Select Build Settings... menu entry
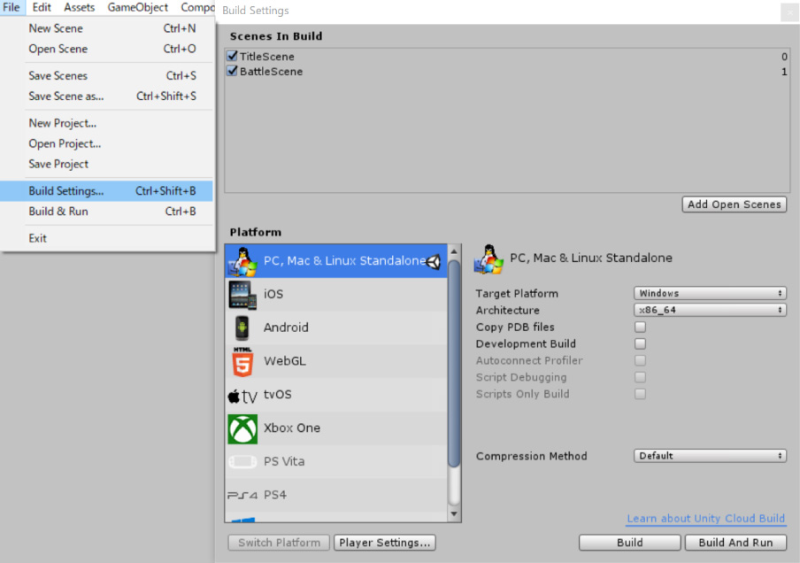Image resolution: width=800 pixels, height=563 pixels. click(106, 191)
